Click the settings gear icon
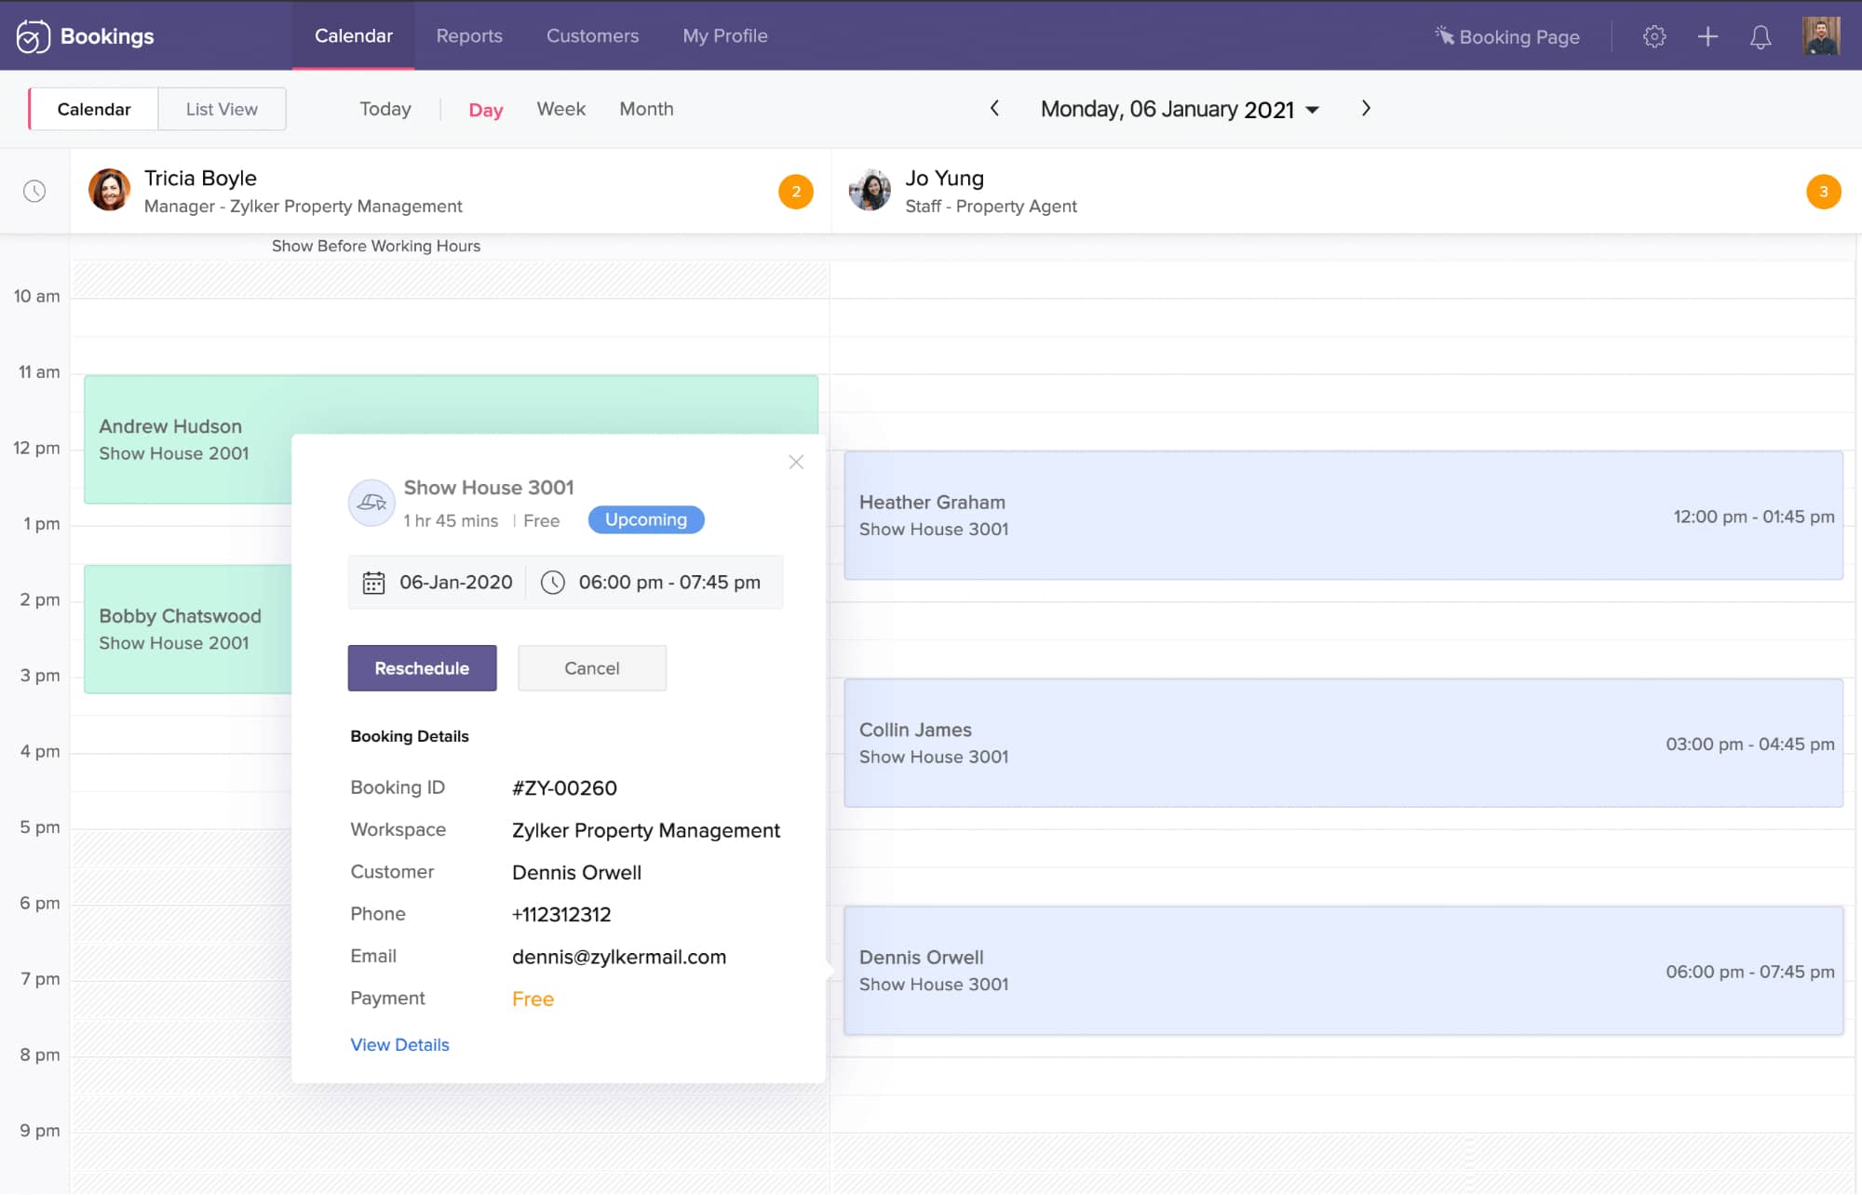The image size is (1862, 1195). pyautogui.click(x=1653, y=36)
